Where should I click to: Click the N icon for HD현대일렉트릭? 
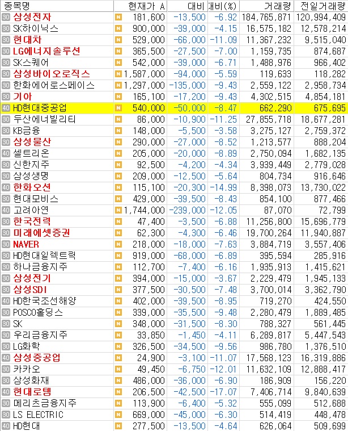point(118,256)
